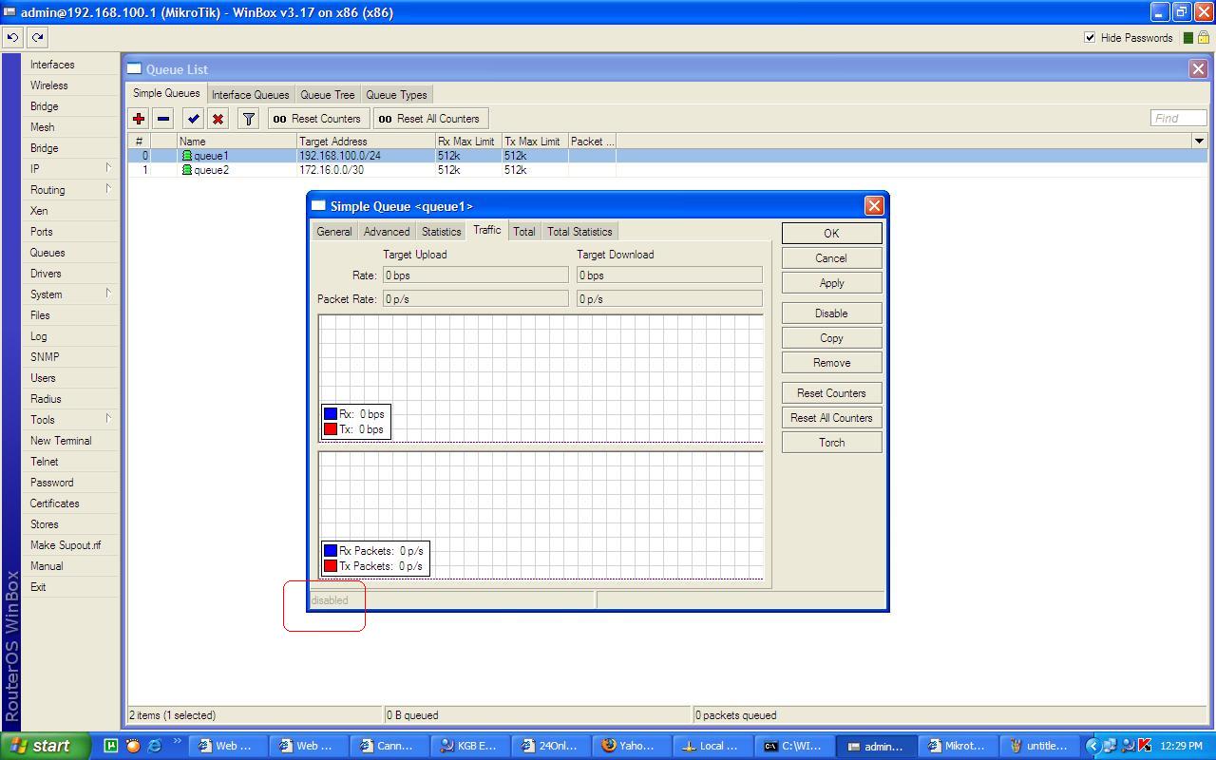
Task: Open the filter funnel icon
Action: [248, 119]
